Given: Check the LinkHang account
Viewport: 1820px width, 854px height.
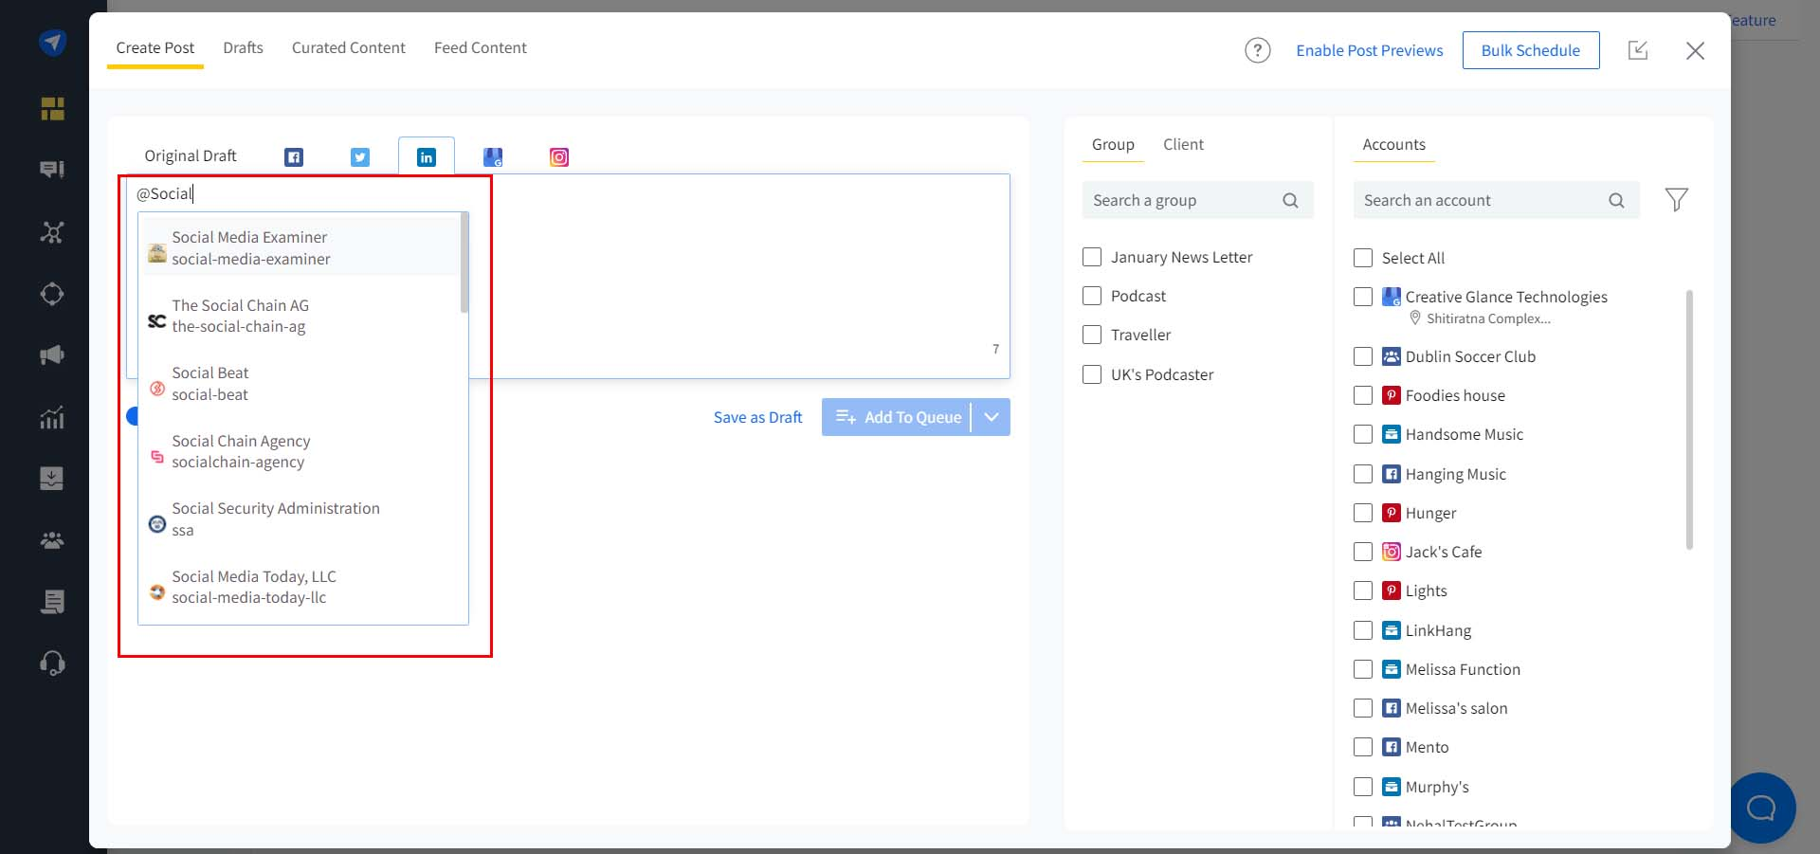Looking at the screenshot, I should 1363,630.
